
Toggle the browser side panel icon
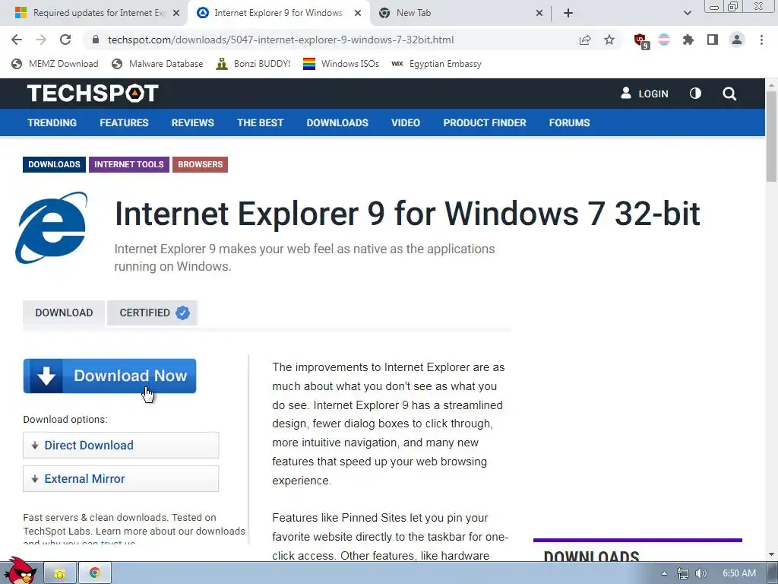(713, 40)
